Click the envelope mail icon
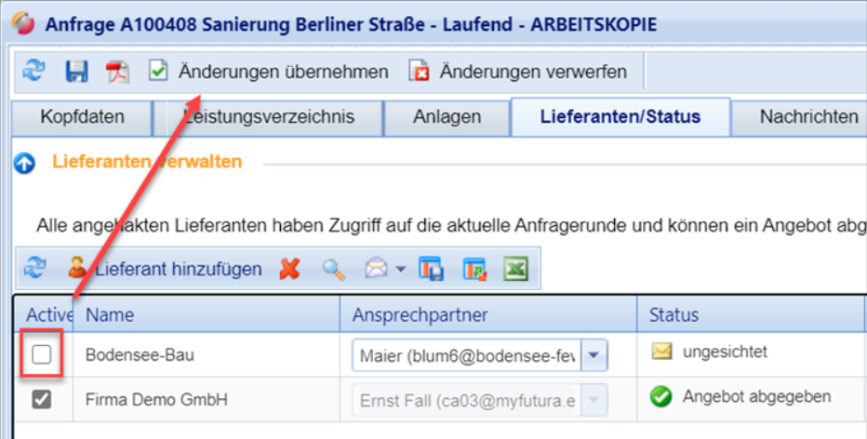867x439 pixels. [375, 269]
